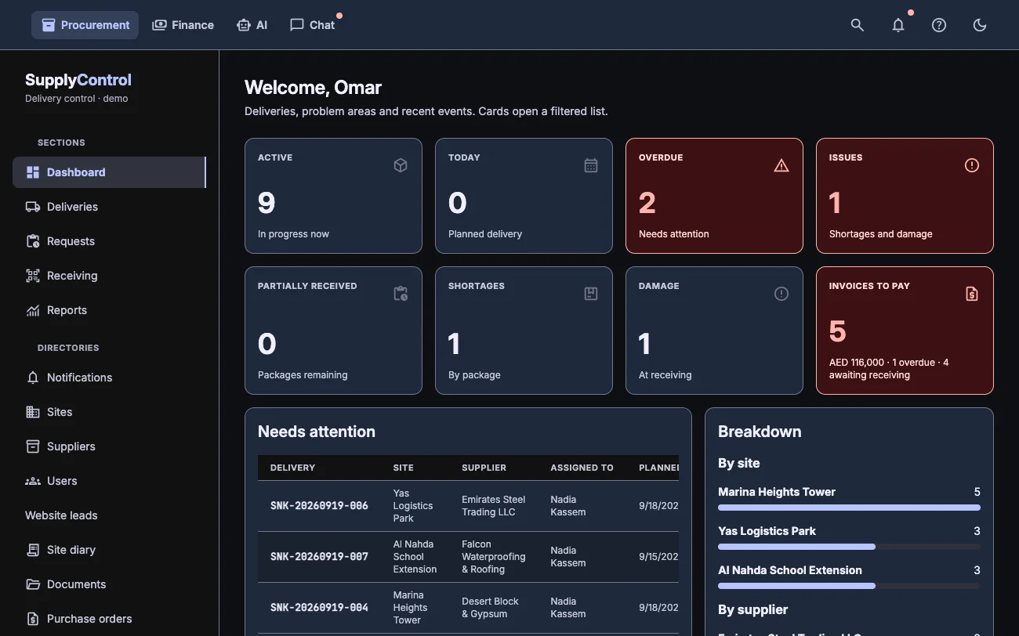Image resolution: width=1019 pixels, height=636 pixels.
Task: Click the help question mark icon
Action: tap(939, 25)
